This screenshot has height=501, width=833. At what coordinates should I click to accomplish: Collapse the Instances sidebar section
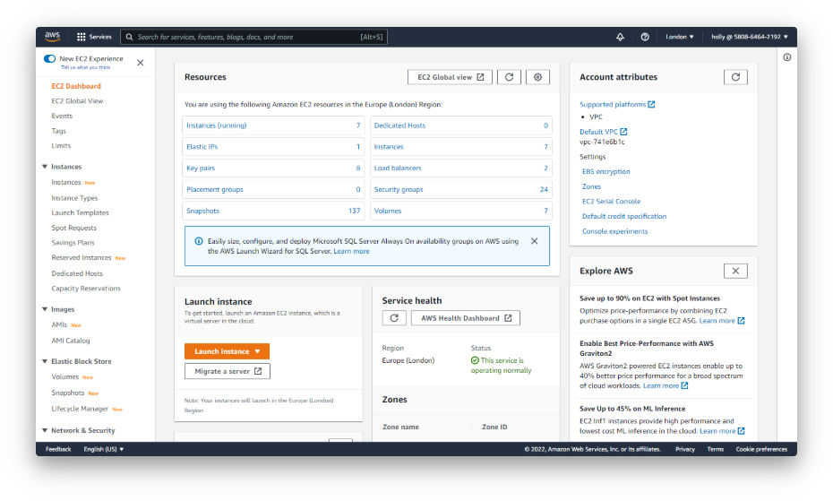tap(46, 167)
